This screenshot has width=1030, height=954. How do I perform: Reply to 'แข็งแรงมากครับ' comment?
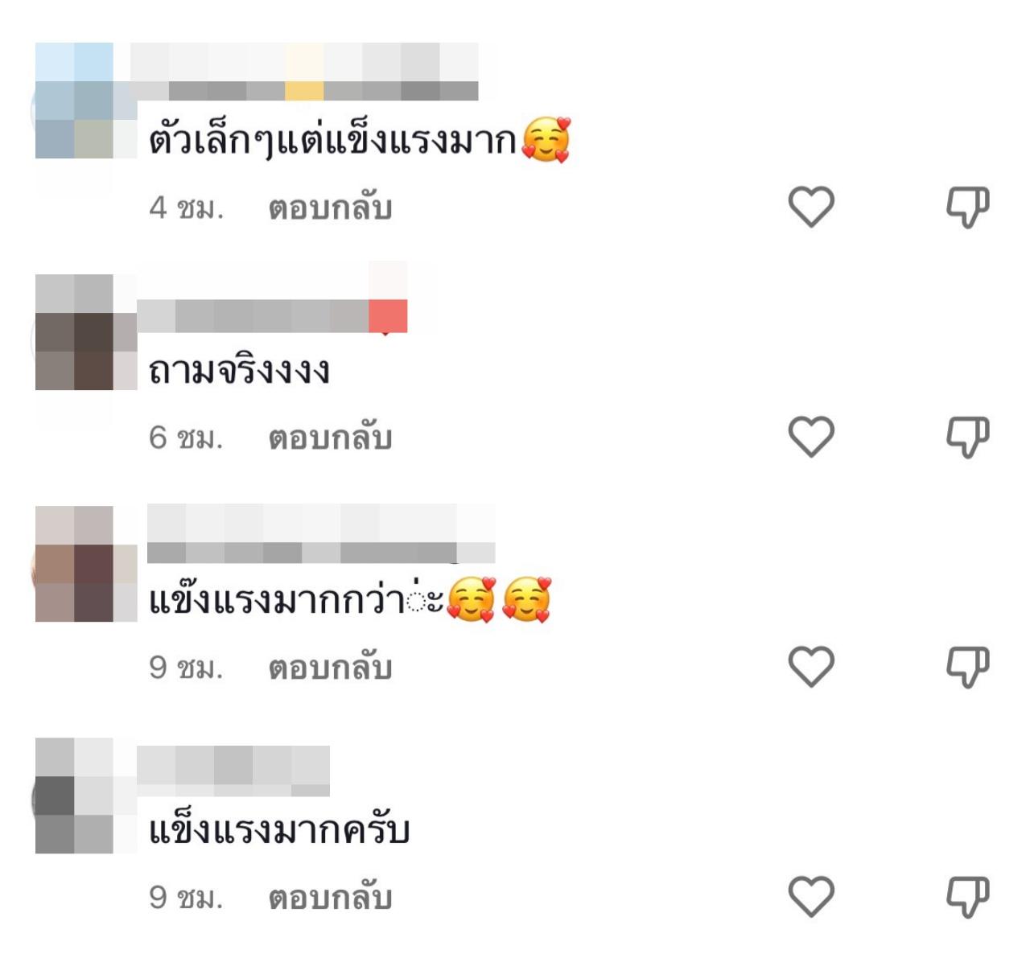[330, 898]
